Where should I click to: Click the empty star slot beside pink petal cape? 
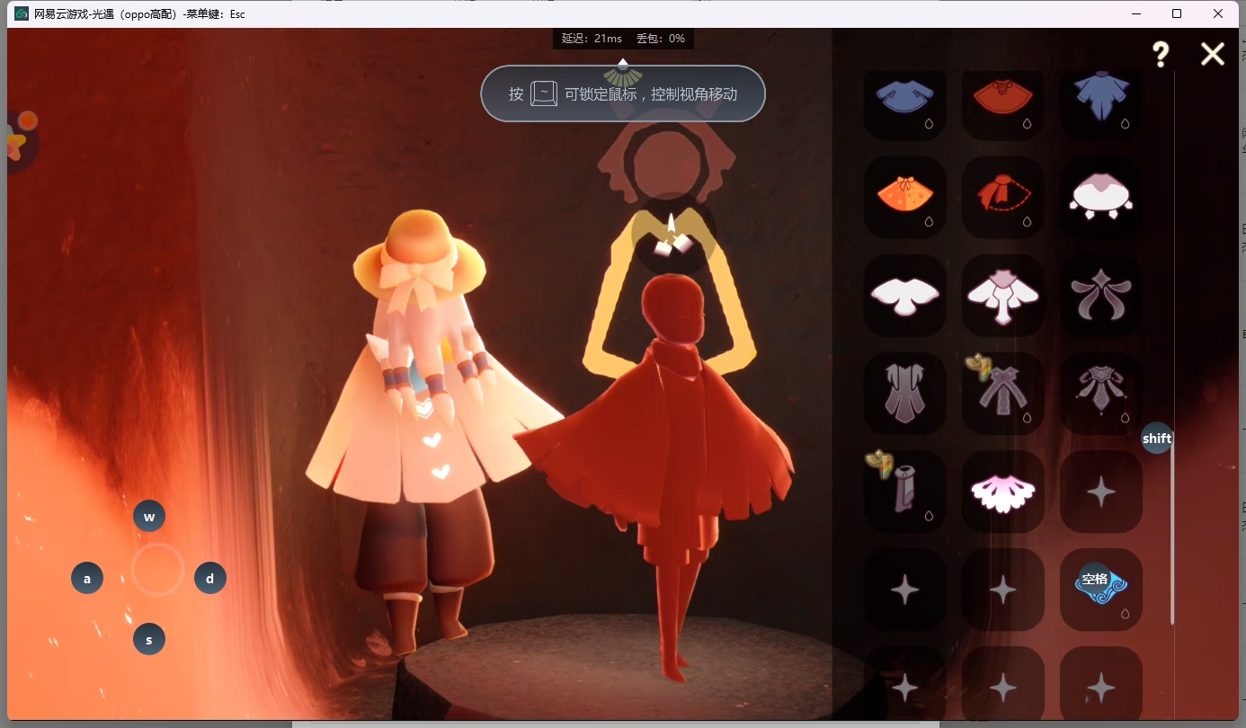pyautogui.click(x=1101, y=492)
